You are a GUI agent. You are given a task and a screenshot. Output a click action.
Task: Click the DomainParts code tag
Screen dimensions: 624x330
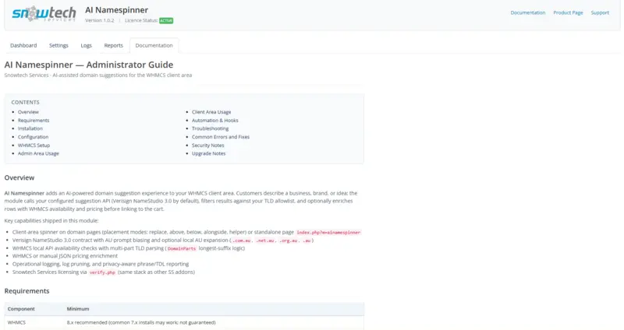tap(182, 248)
